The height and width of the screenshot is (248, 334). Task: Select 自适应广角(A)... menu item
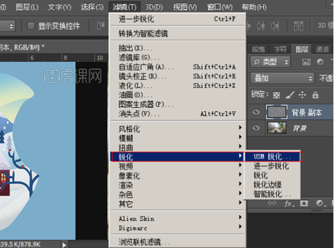[x=177, y=67]
